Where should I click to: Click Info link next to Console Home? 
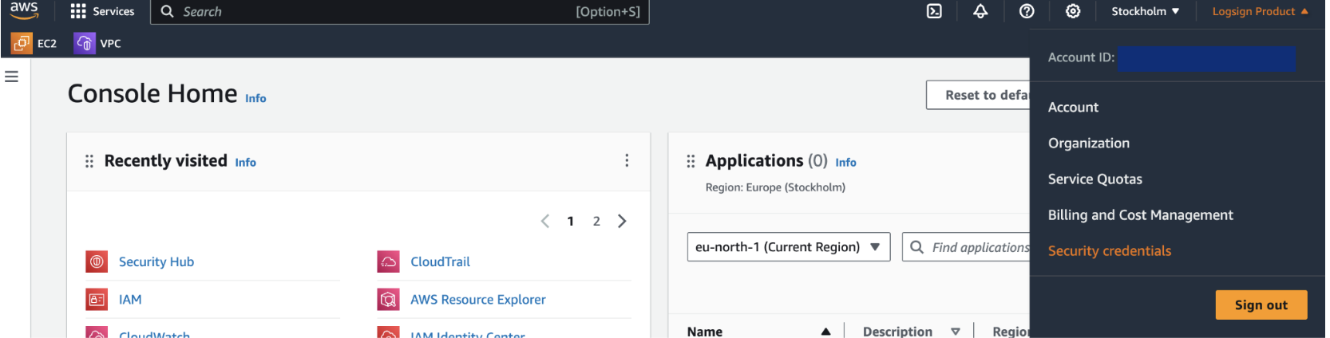coord(255,98)
